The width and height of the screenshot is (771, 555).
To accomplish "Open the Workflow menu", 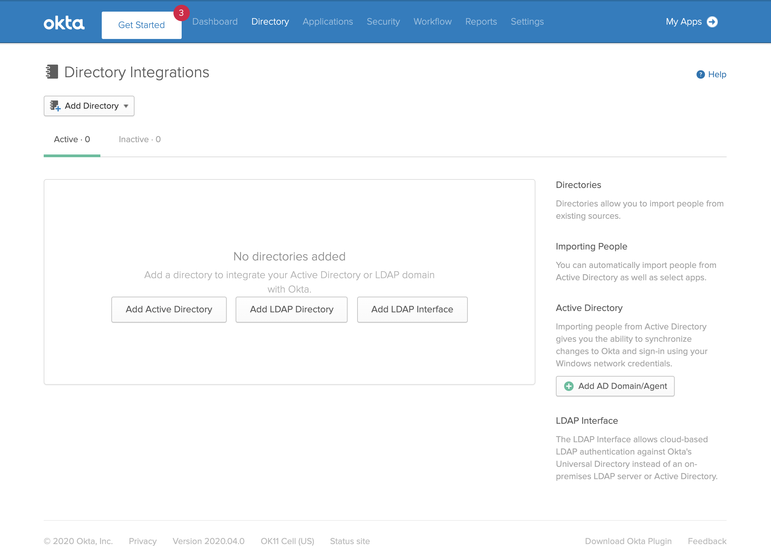I will (433, 22).
